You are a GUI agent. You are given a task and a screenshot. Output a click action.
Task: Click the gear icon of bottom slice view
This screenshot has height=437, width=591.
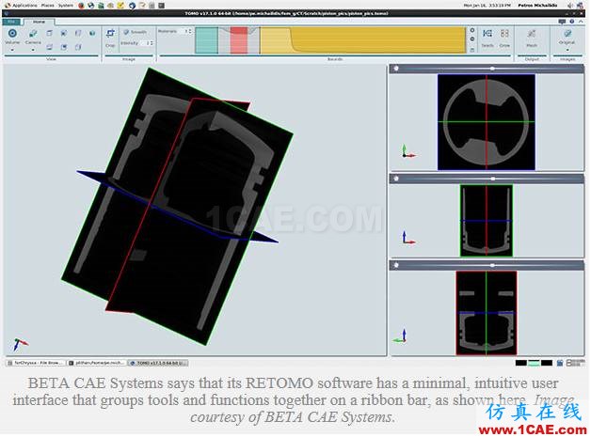pyautogui.click(x=396, y=265)
